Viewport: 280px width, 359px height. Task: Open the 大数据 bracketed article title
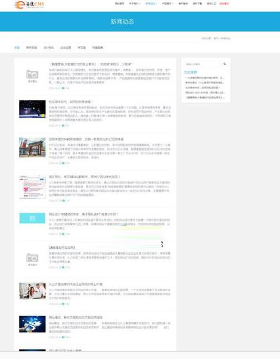pos(91,64)
